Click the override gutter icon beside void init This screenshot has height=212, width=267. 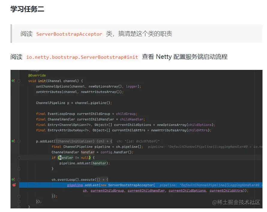click(x=13, y=81)
